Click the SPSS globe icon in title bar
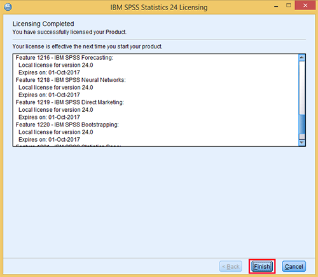318x277 pixels. pyautogui.click(x=8, y=7)
